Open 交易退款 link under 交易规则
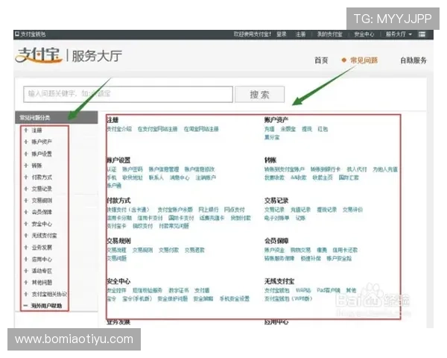 click(x=194, y=250)
